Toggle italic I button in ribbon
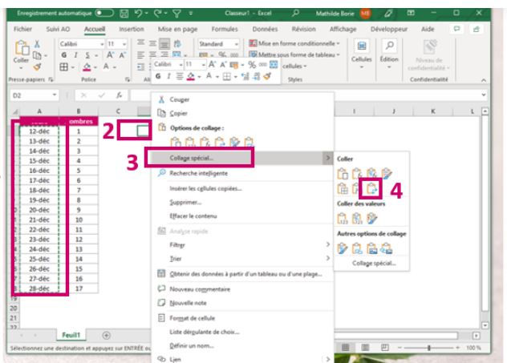Screen dimensions: 507x363 pos(76,55)
